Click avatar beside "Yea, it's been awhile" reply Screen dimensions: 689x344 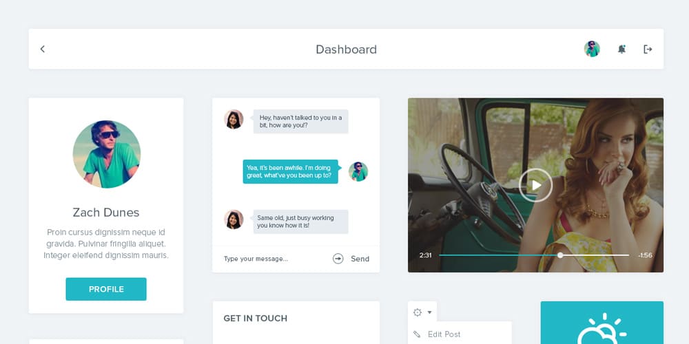pyautogui.click(x=358, y=171)
